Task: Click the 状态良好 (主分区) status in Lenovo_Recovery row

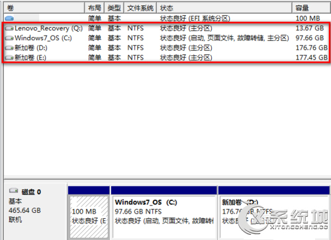Action: (x=186, y=28)
